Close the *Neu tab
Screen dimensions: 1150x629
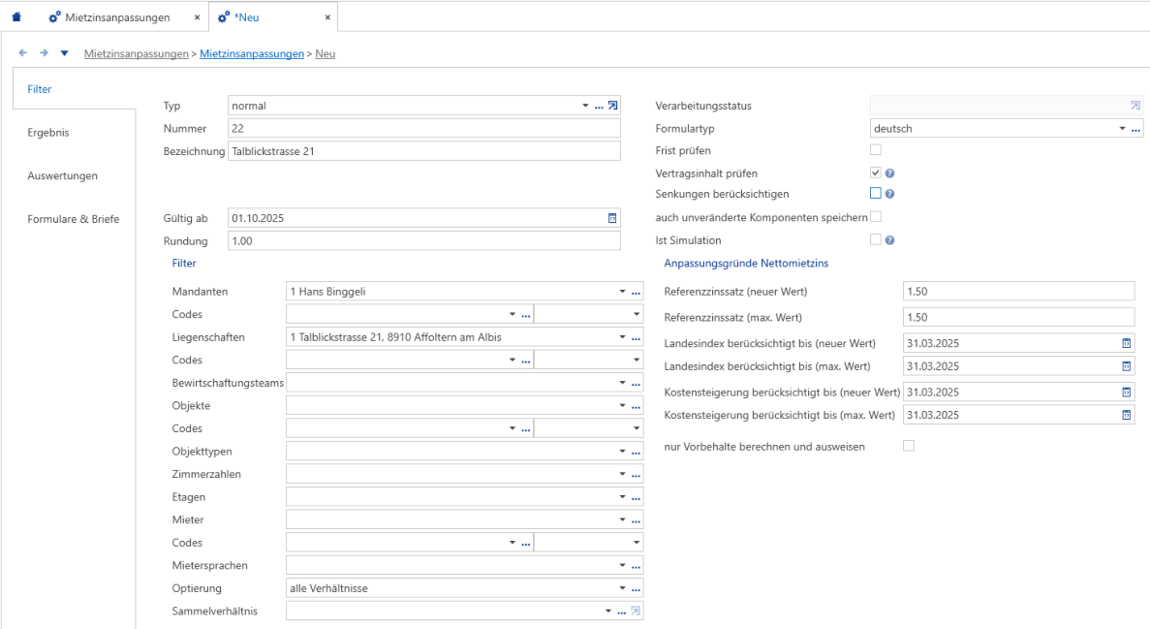click(x=327, y=16)
